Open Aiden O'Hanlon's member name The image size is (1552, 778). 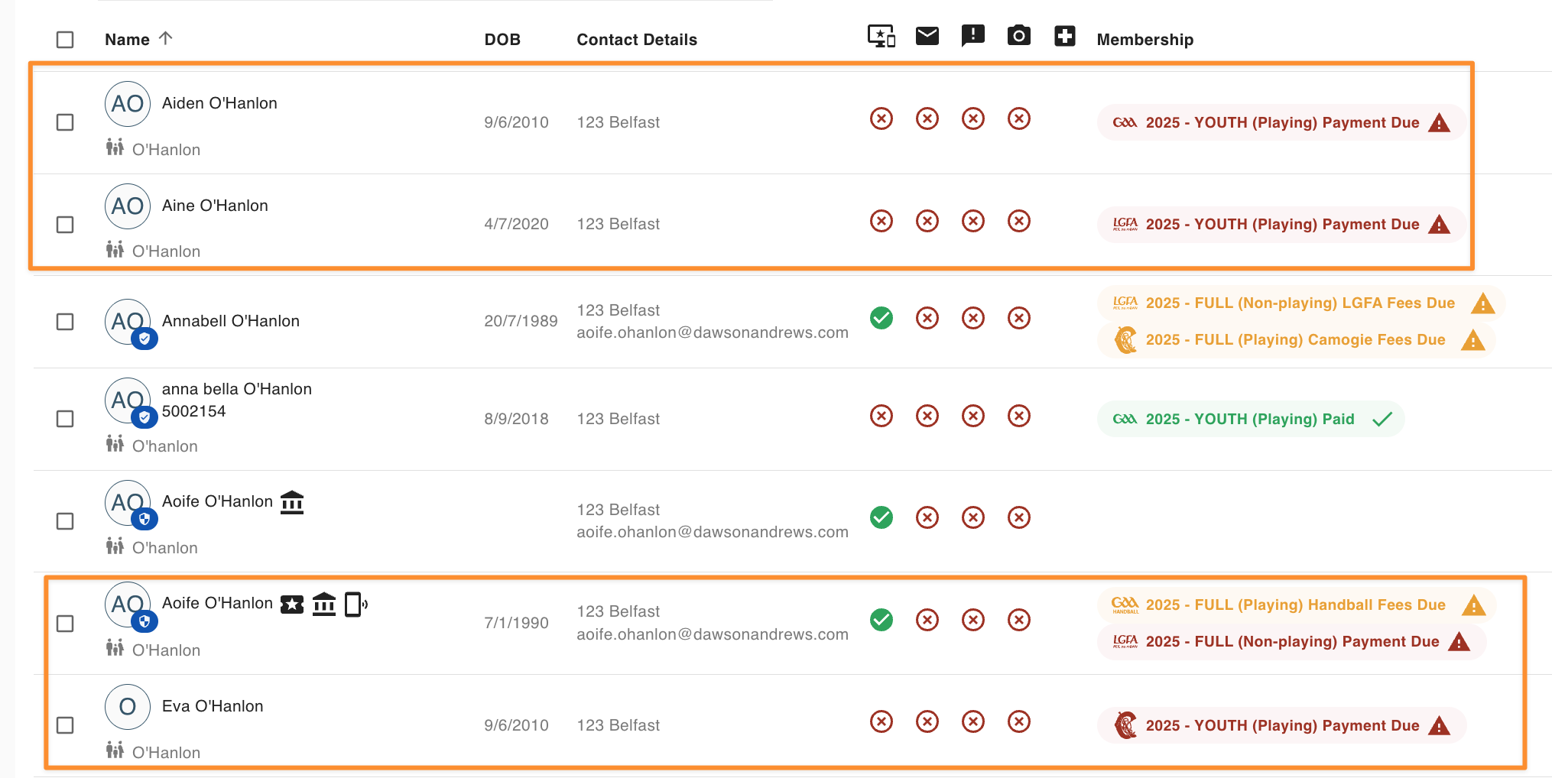coord(219,103)
